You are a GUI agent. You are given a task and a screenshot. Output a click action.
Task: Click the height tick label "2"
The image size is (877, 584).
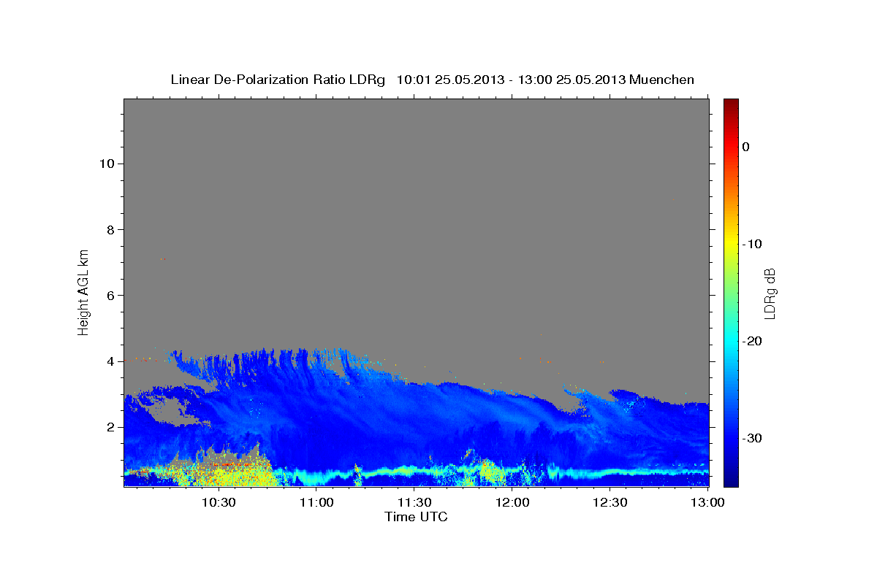point(110,427)
